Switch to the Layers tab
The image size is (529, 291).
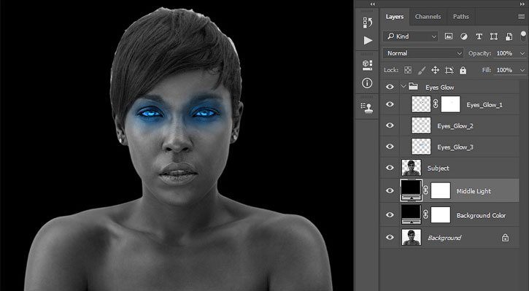coord(395,17)
